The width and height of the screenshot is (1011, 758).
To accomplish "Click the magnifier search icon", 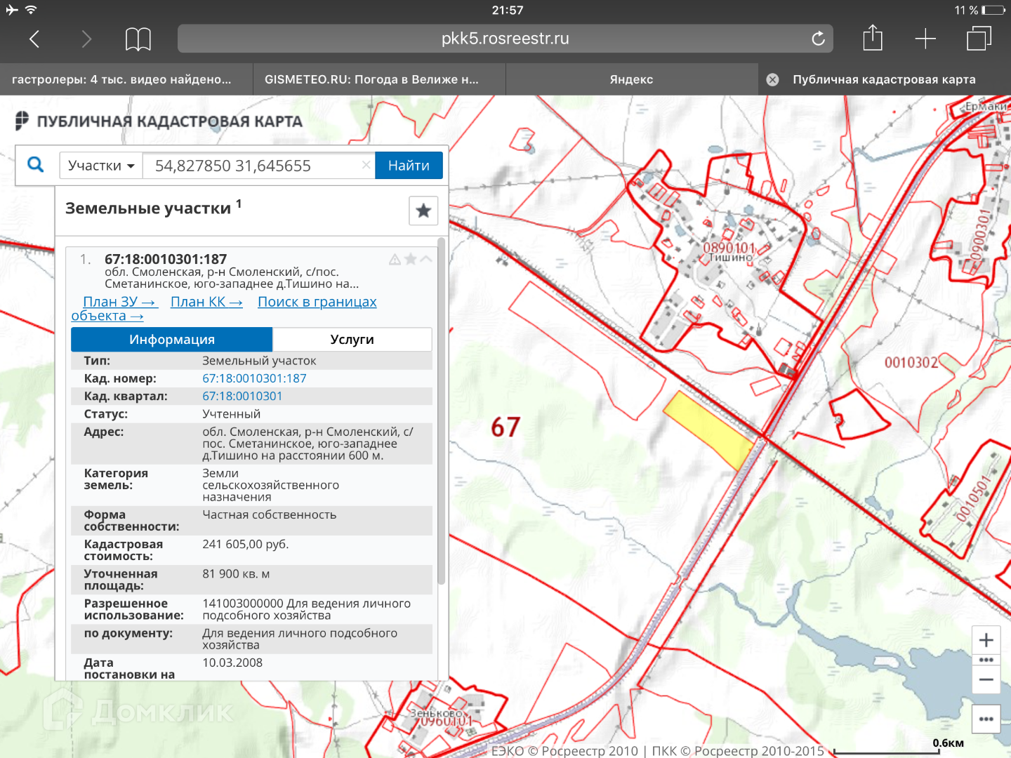I will (x=35, y=165).
